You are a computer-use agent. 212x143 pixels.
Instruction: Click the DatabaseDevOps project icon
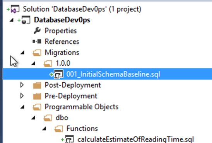pos(26,20)
